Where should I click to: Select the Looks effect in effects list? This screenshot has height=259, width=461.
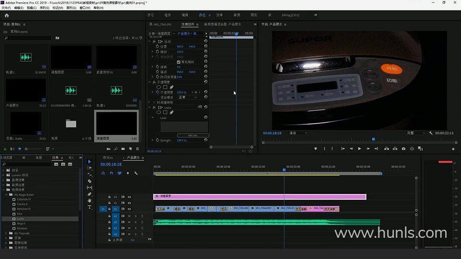(x=20, y=219)
